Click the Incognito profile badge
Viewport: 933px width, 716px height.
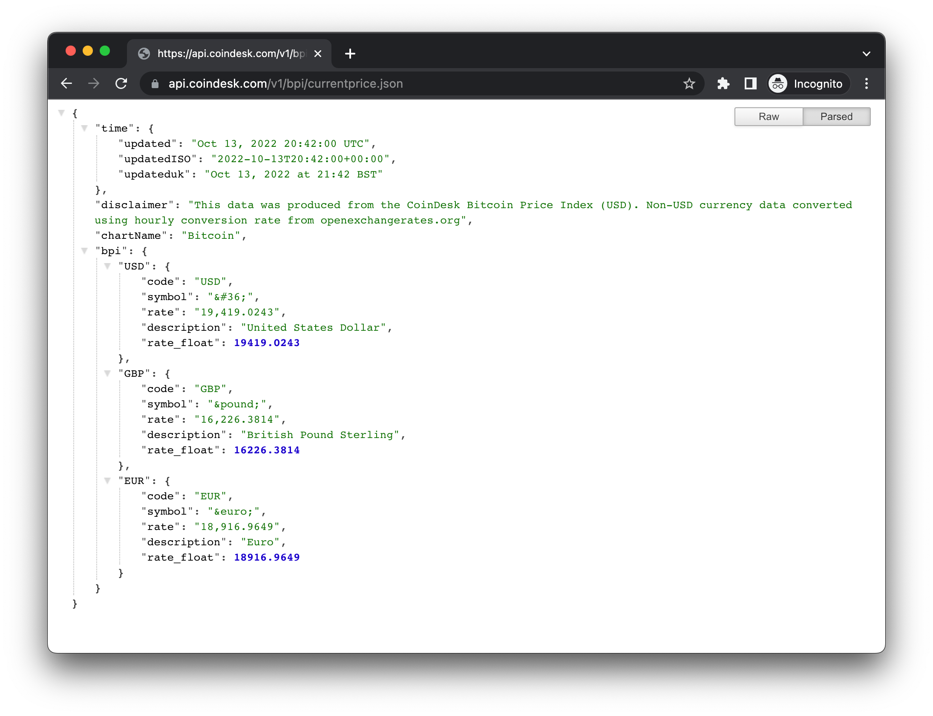(x=809, y=83)
